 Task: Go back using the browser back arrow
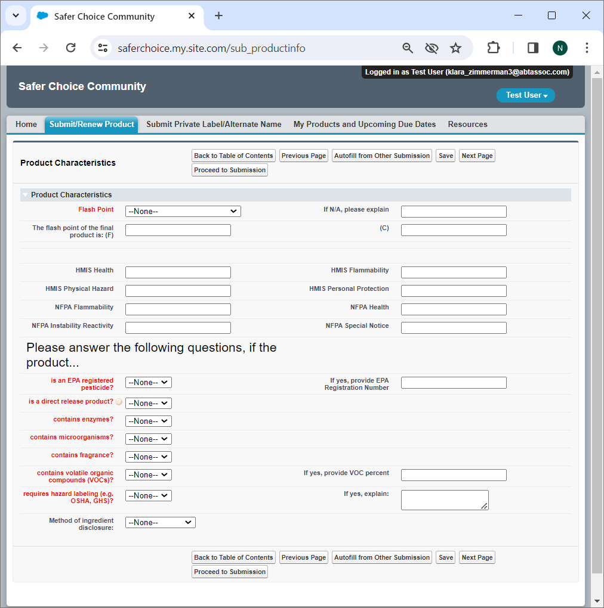pyautogui.click(x=17, y=48)
